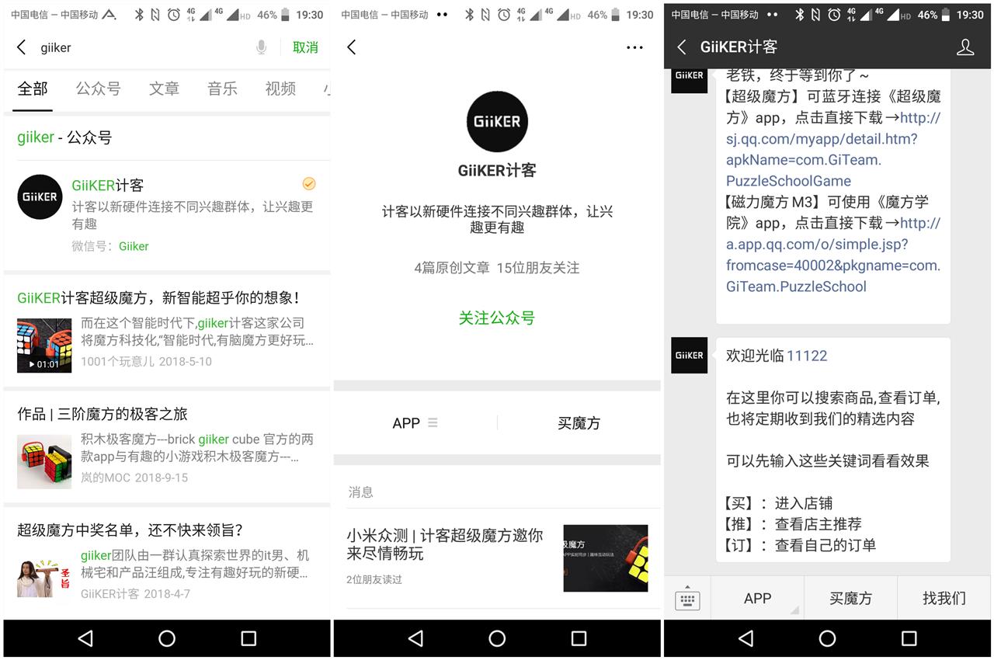
Task: Open the cube thumbnail of the 三阶魔方 article
Action: [x=44, y=461]
